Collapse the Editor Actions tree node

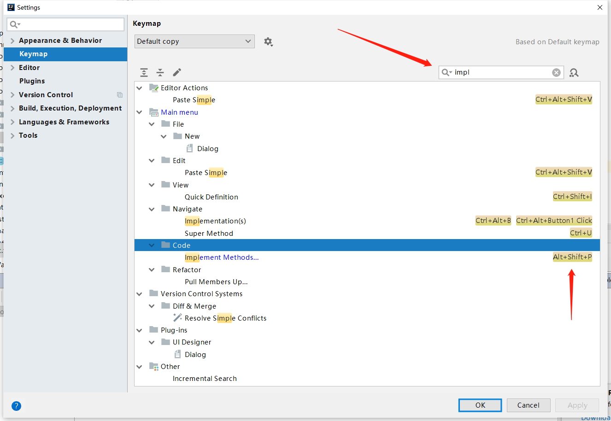coord(140,88)
